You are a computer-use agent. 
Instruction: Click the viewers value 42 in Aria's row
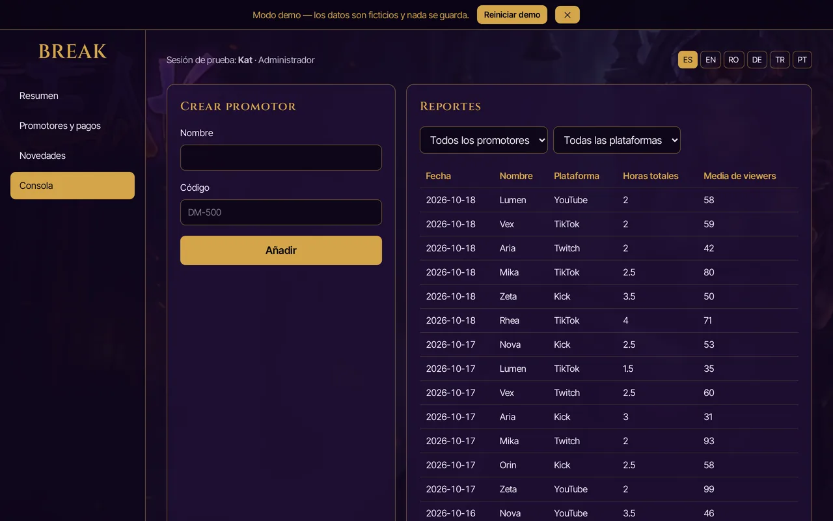click(x=709, y=248)
